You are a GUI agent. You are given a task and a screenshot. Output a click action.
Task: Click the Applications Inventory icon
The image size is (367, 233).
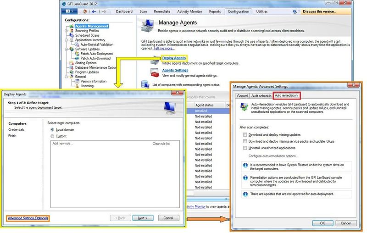72,40
